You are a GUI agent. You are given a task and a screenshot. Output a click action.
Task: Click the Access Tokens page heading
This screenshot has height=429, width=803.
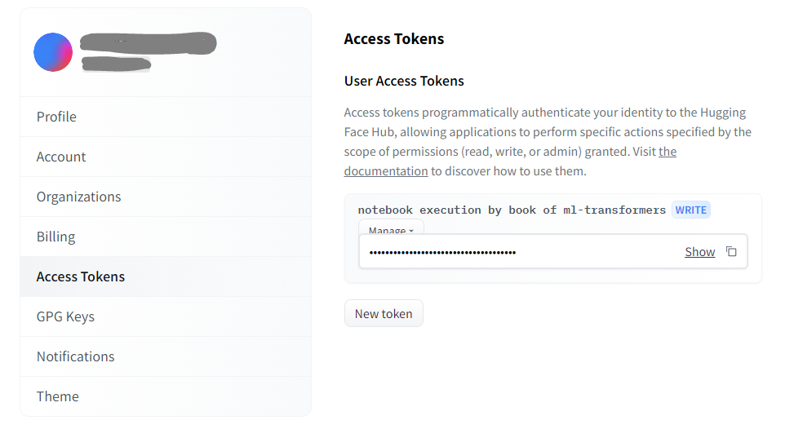(x=394, y=38)
